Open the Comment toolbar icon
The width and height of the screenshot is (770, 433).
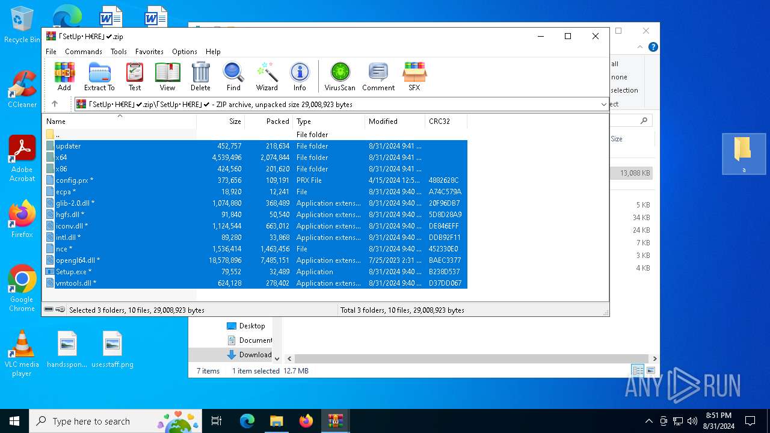(x=378, y=76)
